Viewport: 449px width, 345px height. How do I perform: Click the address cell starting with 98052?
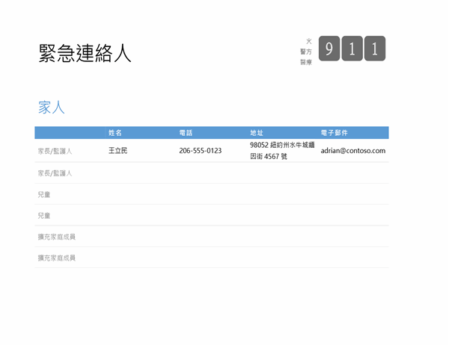click(281, 151)
